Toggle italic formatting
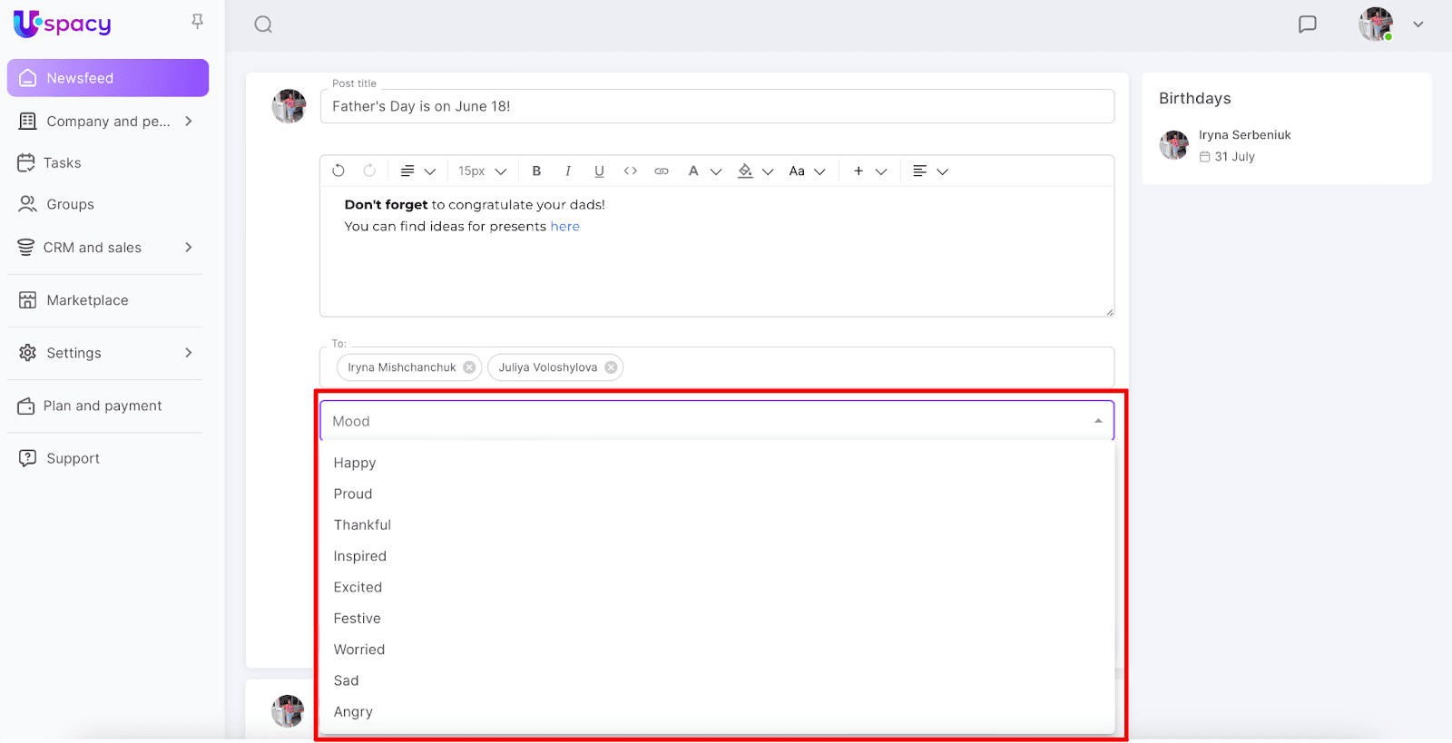The width and height of the screenshot is (1452, 743). pyautogui.click(x=568, y=171)
